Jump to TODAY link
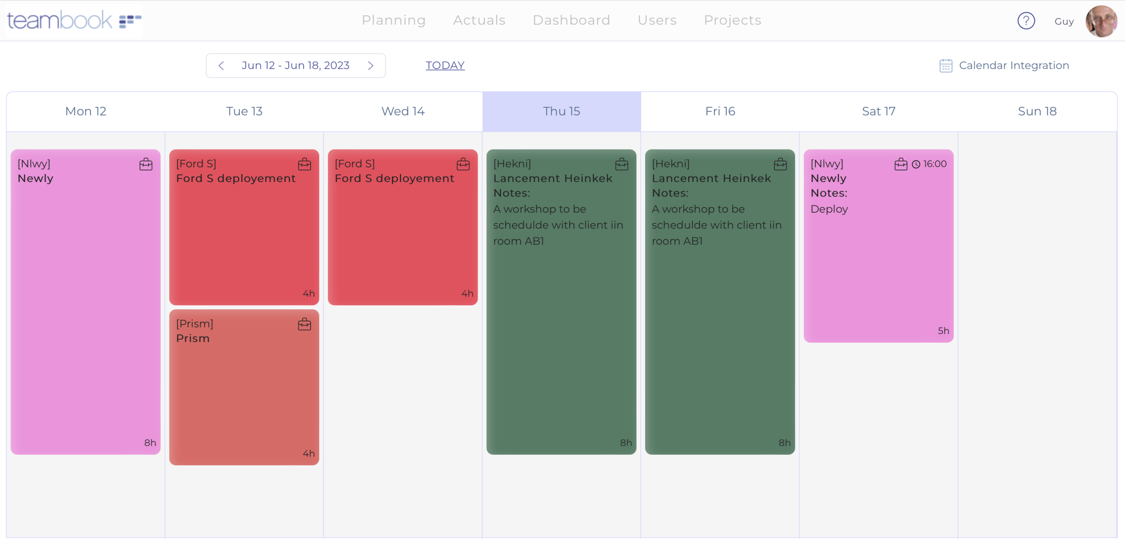Viewport: 1125px width, 544px height. click(445, 65)
